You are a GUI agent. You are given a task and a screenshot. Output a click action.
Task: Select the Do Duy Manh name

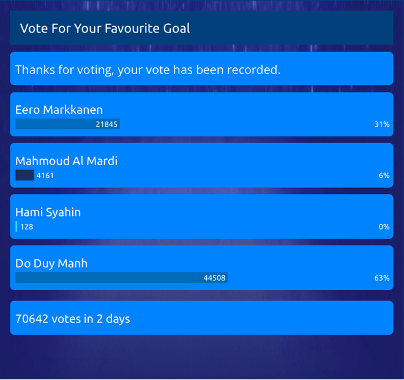pos(51,264)
